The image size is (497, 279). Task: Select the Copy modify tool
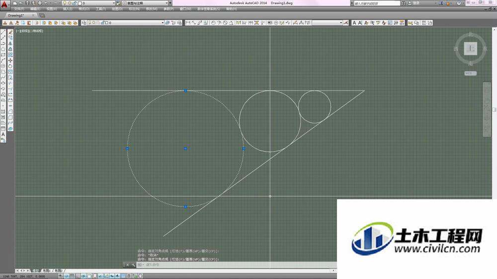tap(10, 38)
